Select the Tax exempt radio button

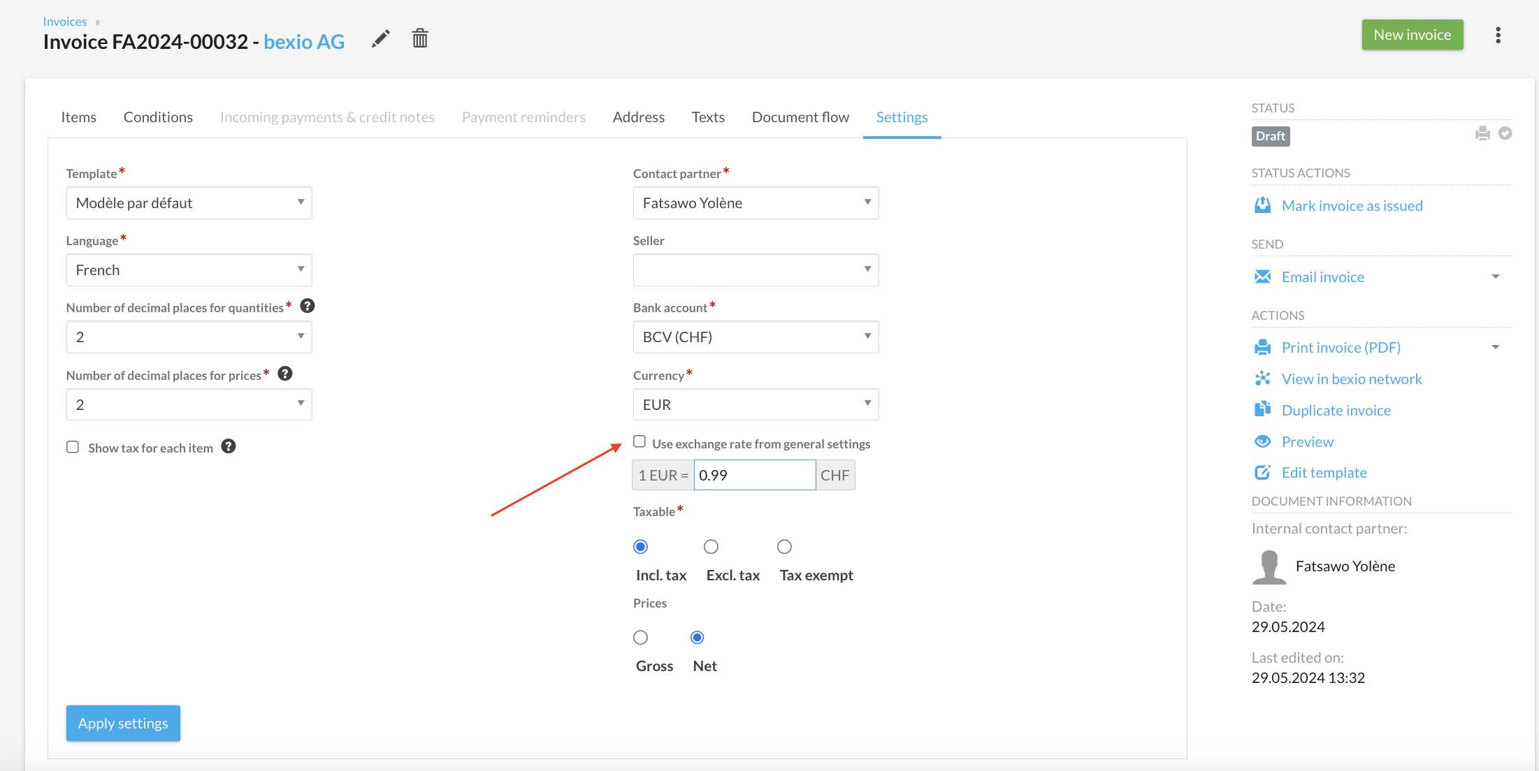pos(784,547)
